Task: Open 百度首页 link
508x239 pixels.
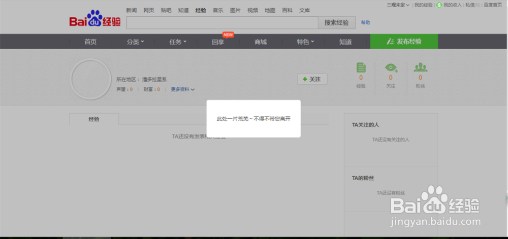Action: [x=493, y=5]
